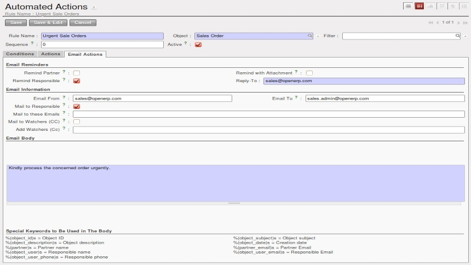Show help for Mail to Responsible
Viewport: 471px width, 265px height.
coord(64,105)
